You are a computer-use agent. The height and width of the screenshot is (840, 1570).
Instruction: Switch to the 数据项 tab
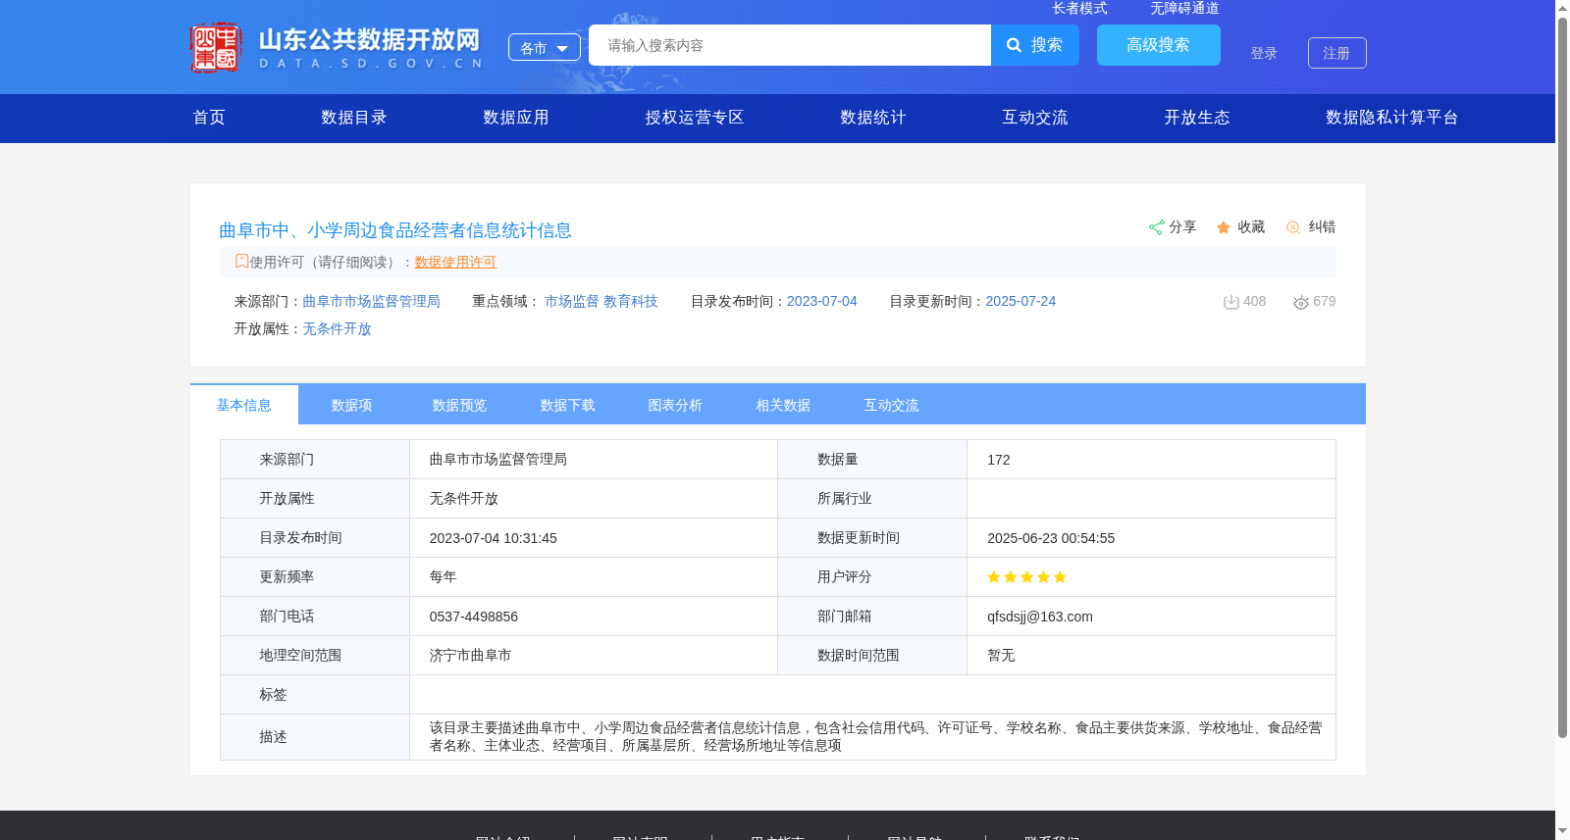click(x=352, y=405)
